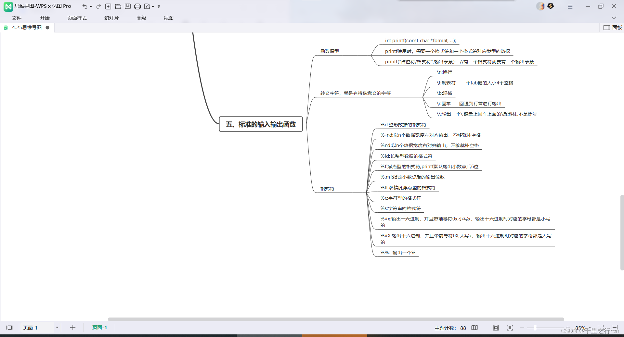Image resolution: width=624 pixels, height=337 pixels.
Task: Click the Undo icon on the toolbar
Action: point(84,6)
